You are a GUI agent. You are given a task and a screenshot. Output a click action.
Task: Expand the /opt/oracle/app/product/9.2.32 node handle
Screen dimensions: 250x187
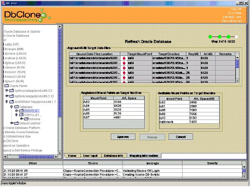[x=7, y=96]
